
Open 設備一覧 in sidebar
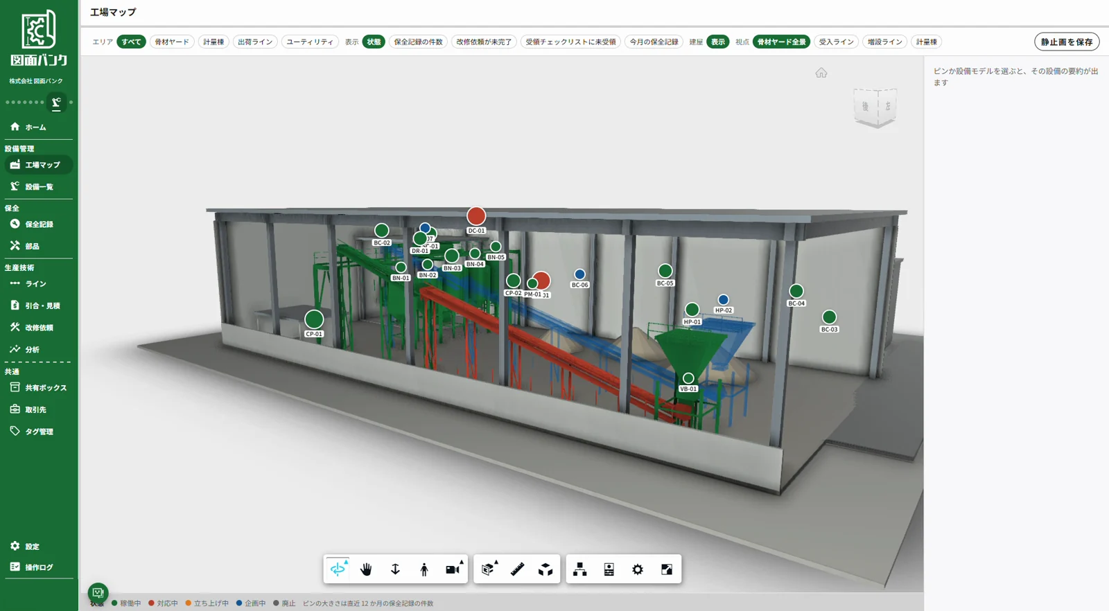pyautogui.click(x=39, y=187)
